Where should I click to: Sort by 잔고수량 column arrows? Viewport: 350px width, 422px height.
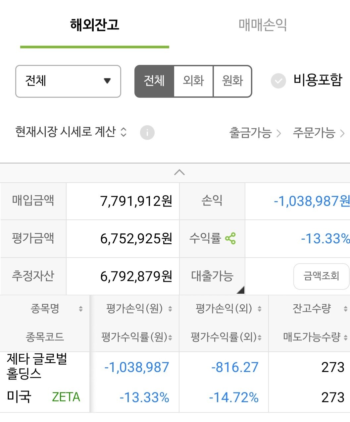[x=345, y=309]
